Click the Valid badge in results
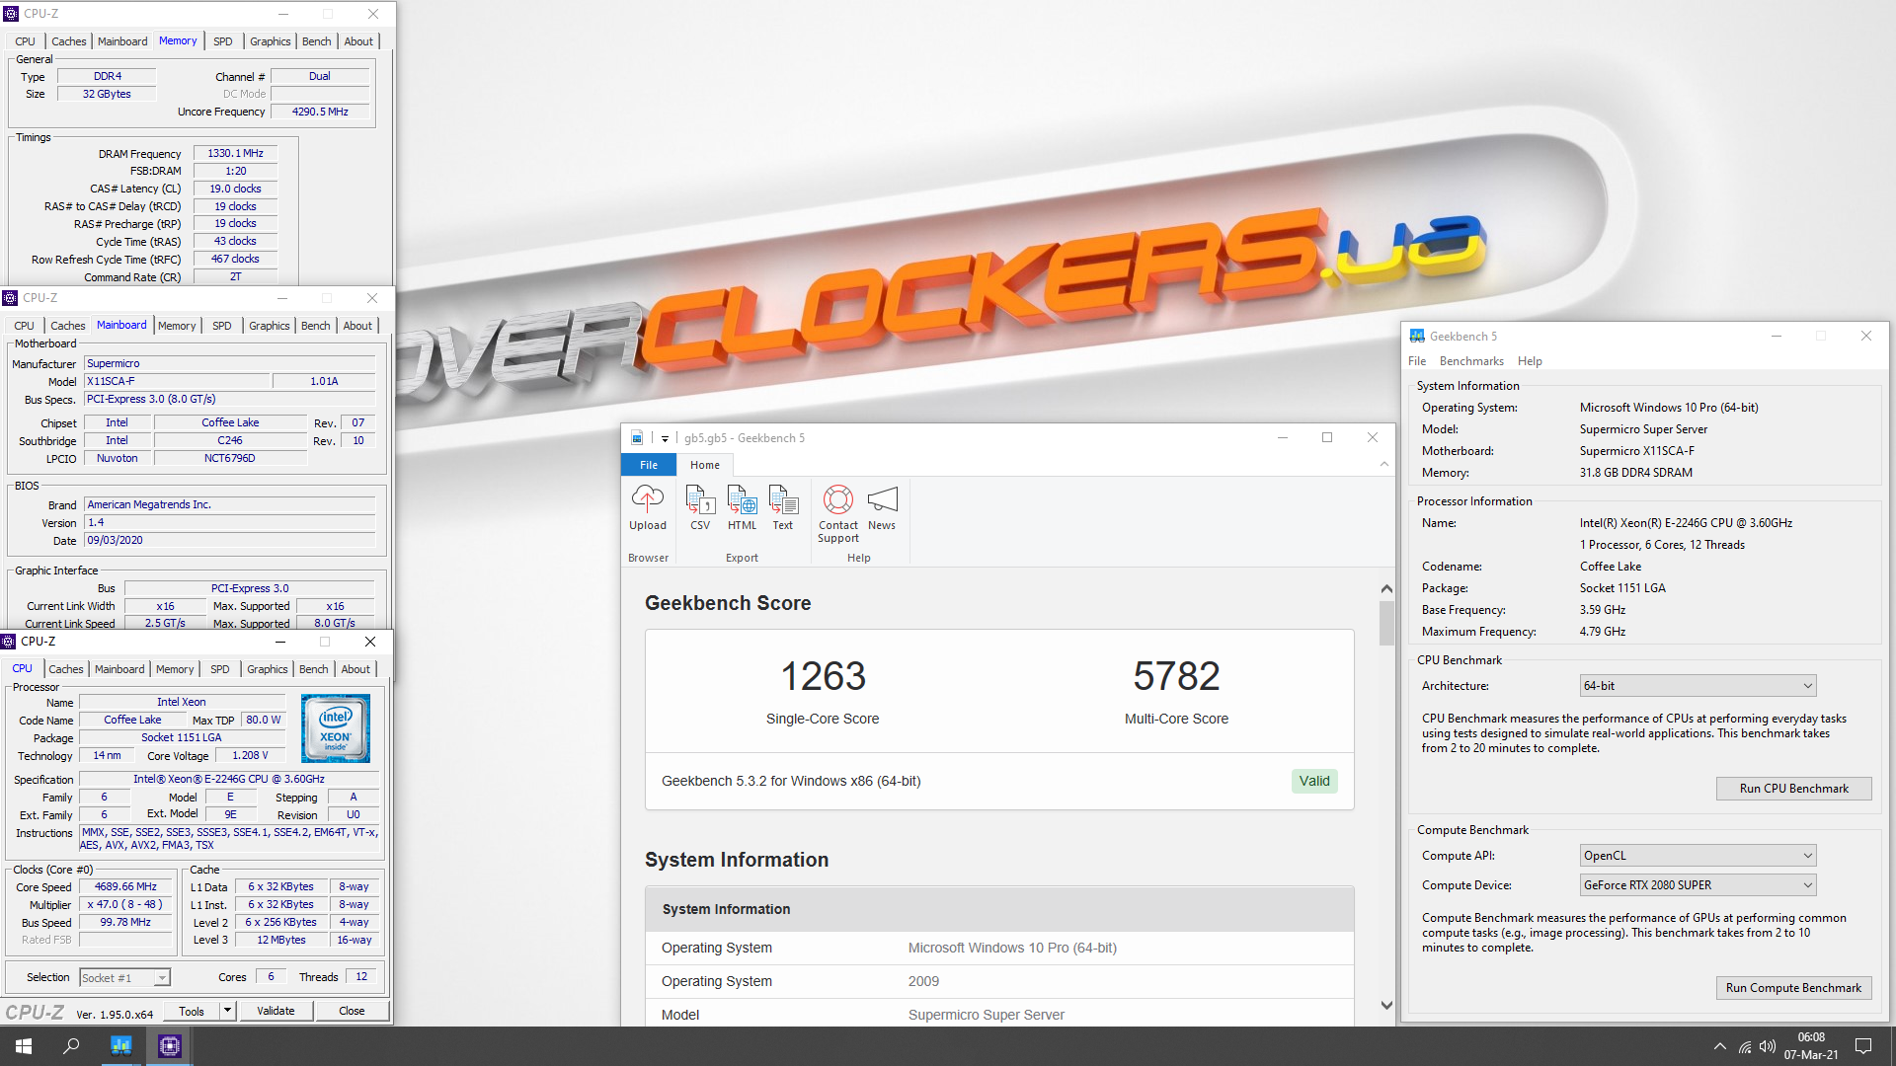 pos(1314,781)
